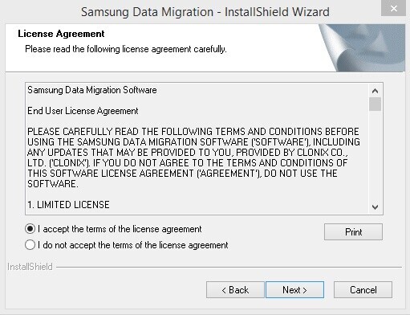Image resolution: width=410 pixels, height=315 pixels.
Task: Print the license agreement
Action: (353, 232)
